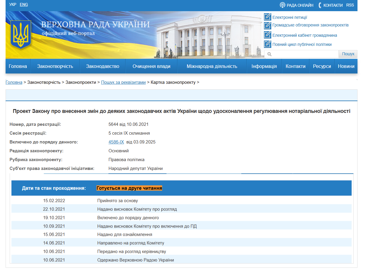This screenshot has width=366, height=269.
Task: Click the RSS feed link
Action: point(350,5)
